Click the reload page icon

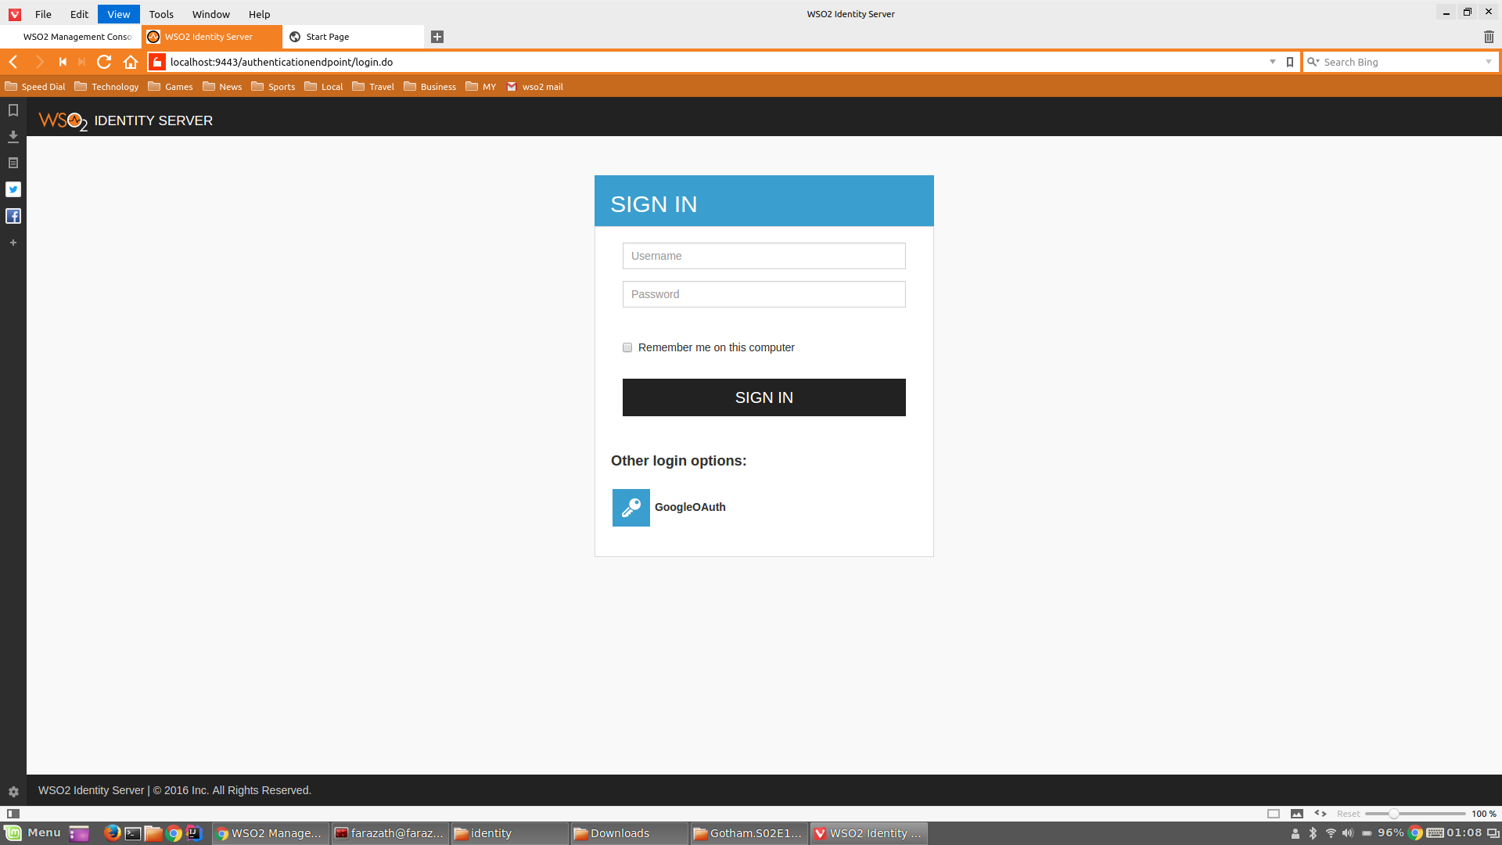(x=104, y=62)
